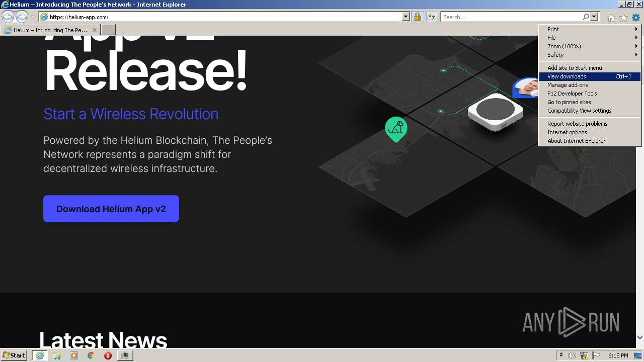Select View downloads menu entry

[x=590, y=76]
